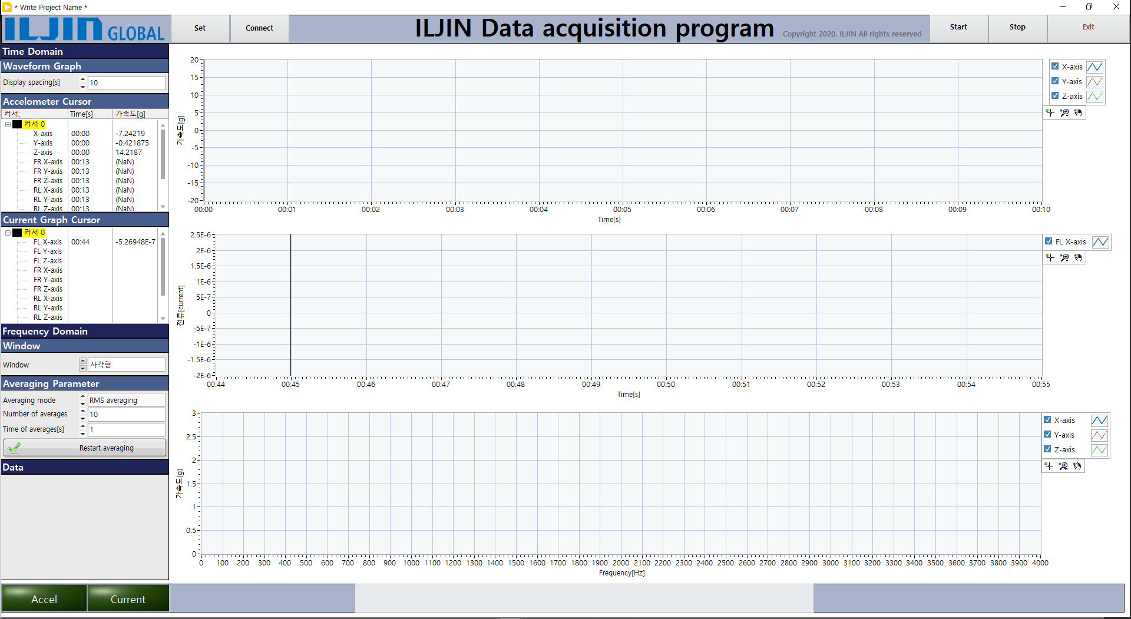
Task: Click the Display spacing input field
Action: 127,82
